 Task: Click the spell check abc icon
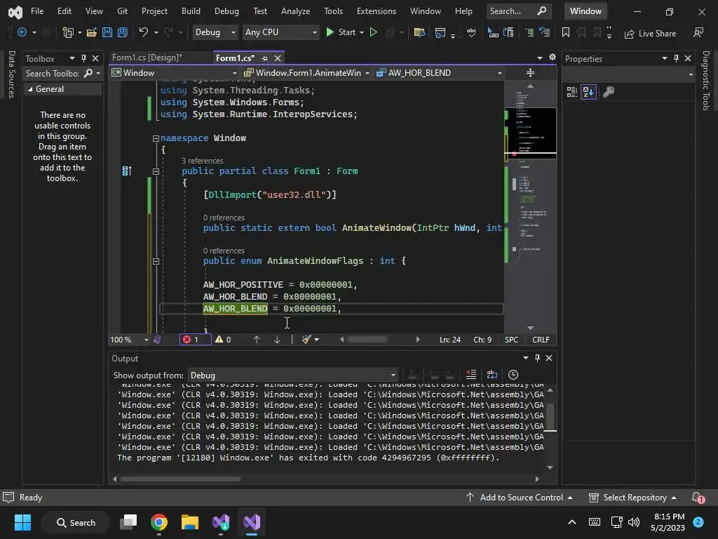[471, 32]
